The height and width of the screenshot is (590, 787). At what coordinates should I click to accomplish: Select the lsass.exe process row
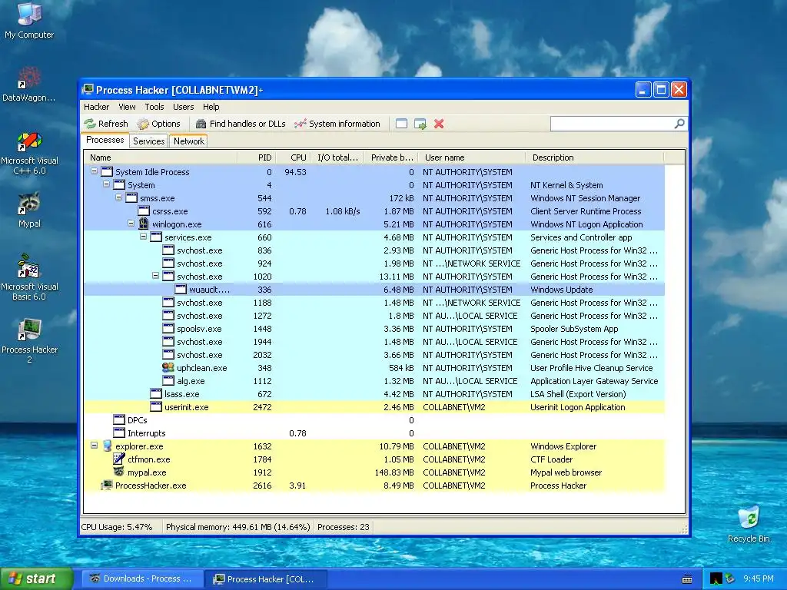pyautogui.click(x=374, y=394)
